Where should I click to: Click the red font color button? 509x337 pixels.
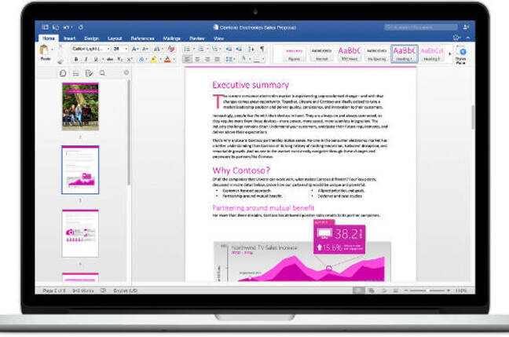[167, 59]
